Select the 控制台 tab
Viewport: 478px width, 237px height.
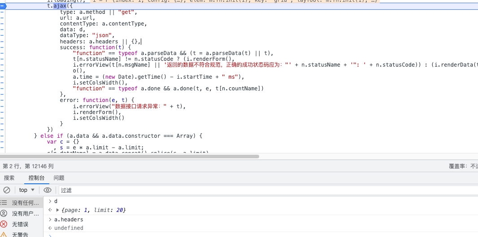(36, 178)
